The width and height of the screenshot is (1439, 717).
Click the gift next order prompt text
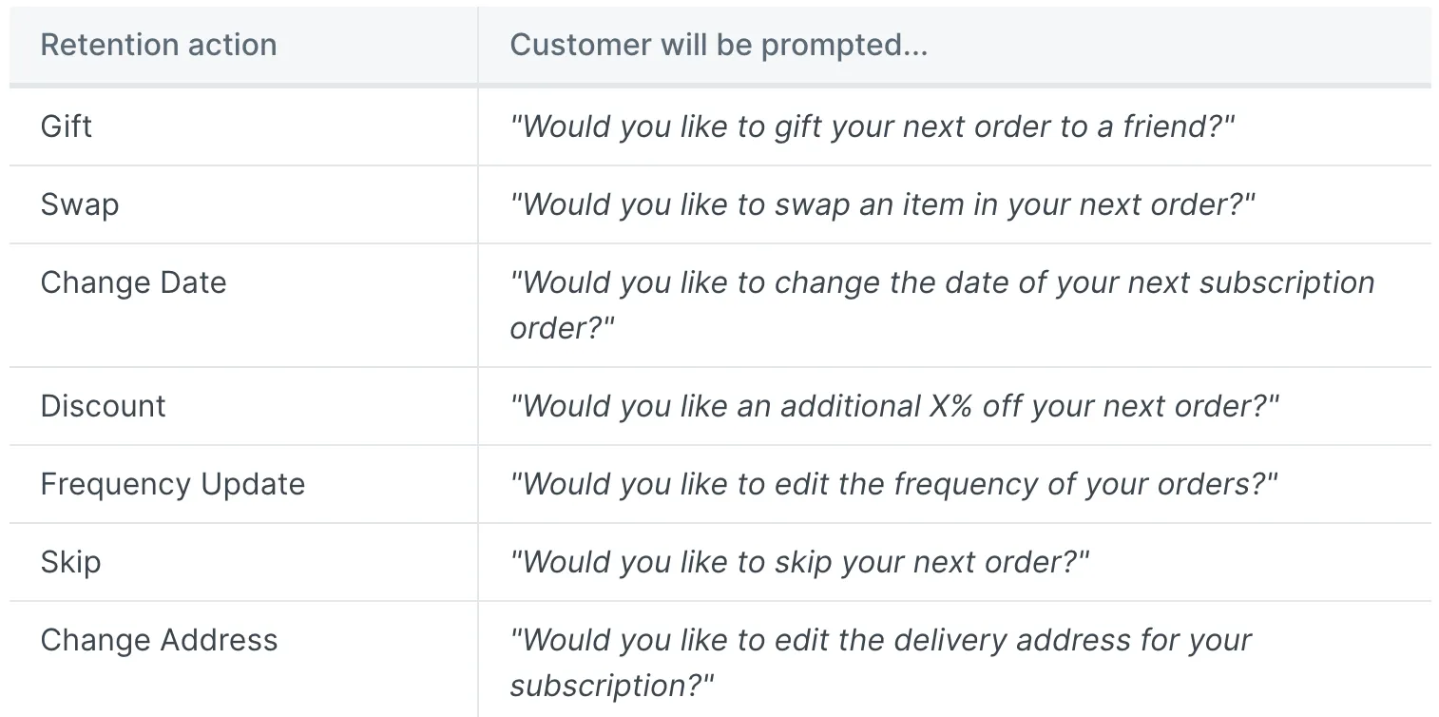873,126
